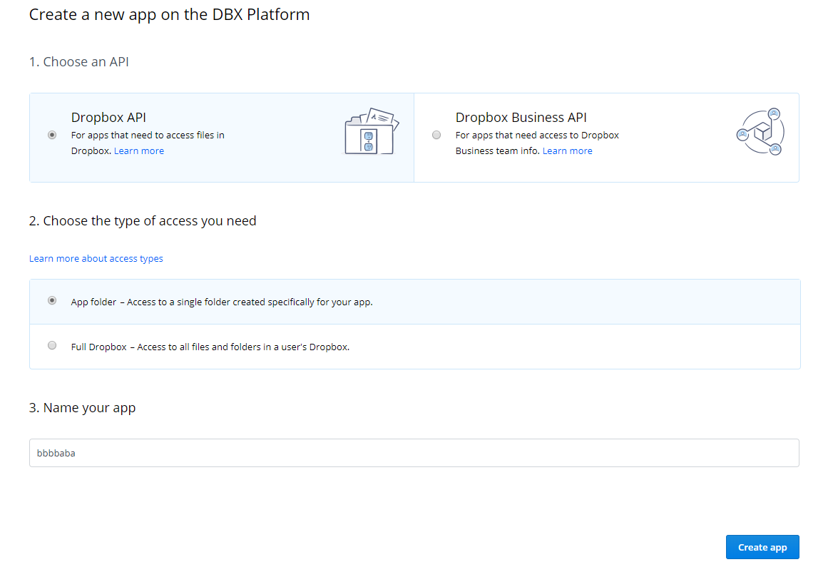Click the Dropbox Business API team network icon

760,133
